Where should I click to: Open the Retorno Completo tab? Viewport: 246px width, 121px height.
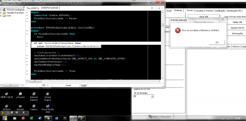(x=239, y=46)
